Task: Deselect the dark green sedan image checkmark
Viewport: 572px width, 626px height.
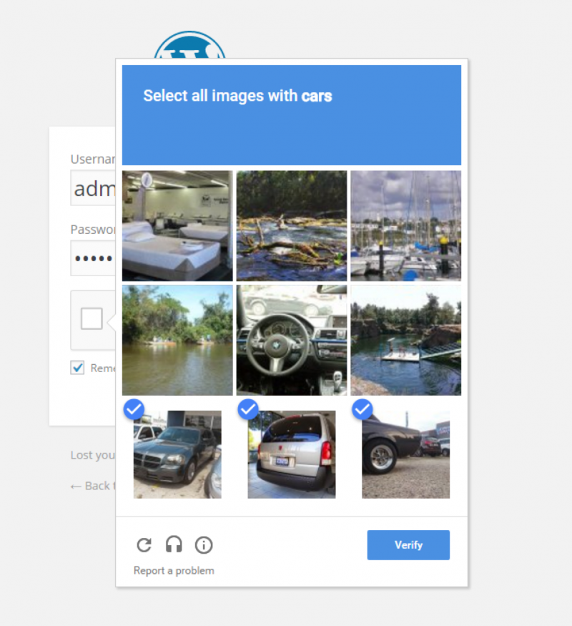Action: 134,409
